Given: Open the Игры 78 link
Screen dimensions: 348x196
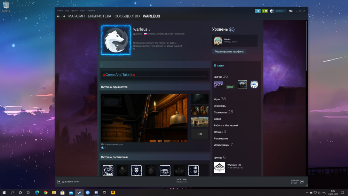Looking at the screenshot, I should [x=220, y=99].
